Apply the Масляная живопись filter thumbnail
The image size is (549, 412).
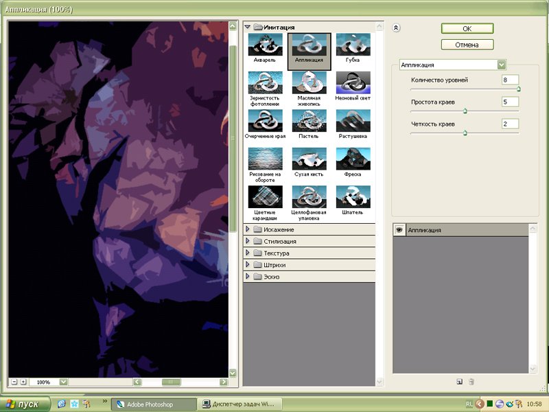[309, 82]
